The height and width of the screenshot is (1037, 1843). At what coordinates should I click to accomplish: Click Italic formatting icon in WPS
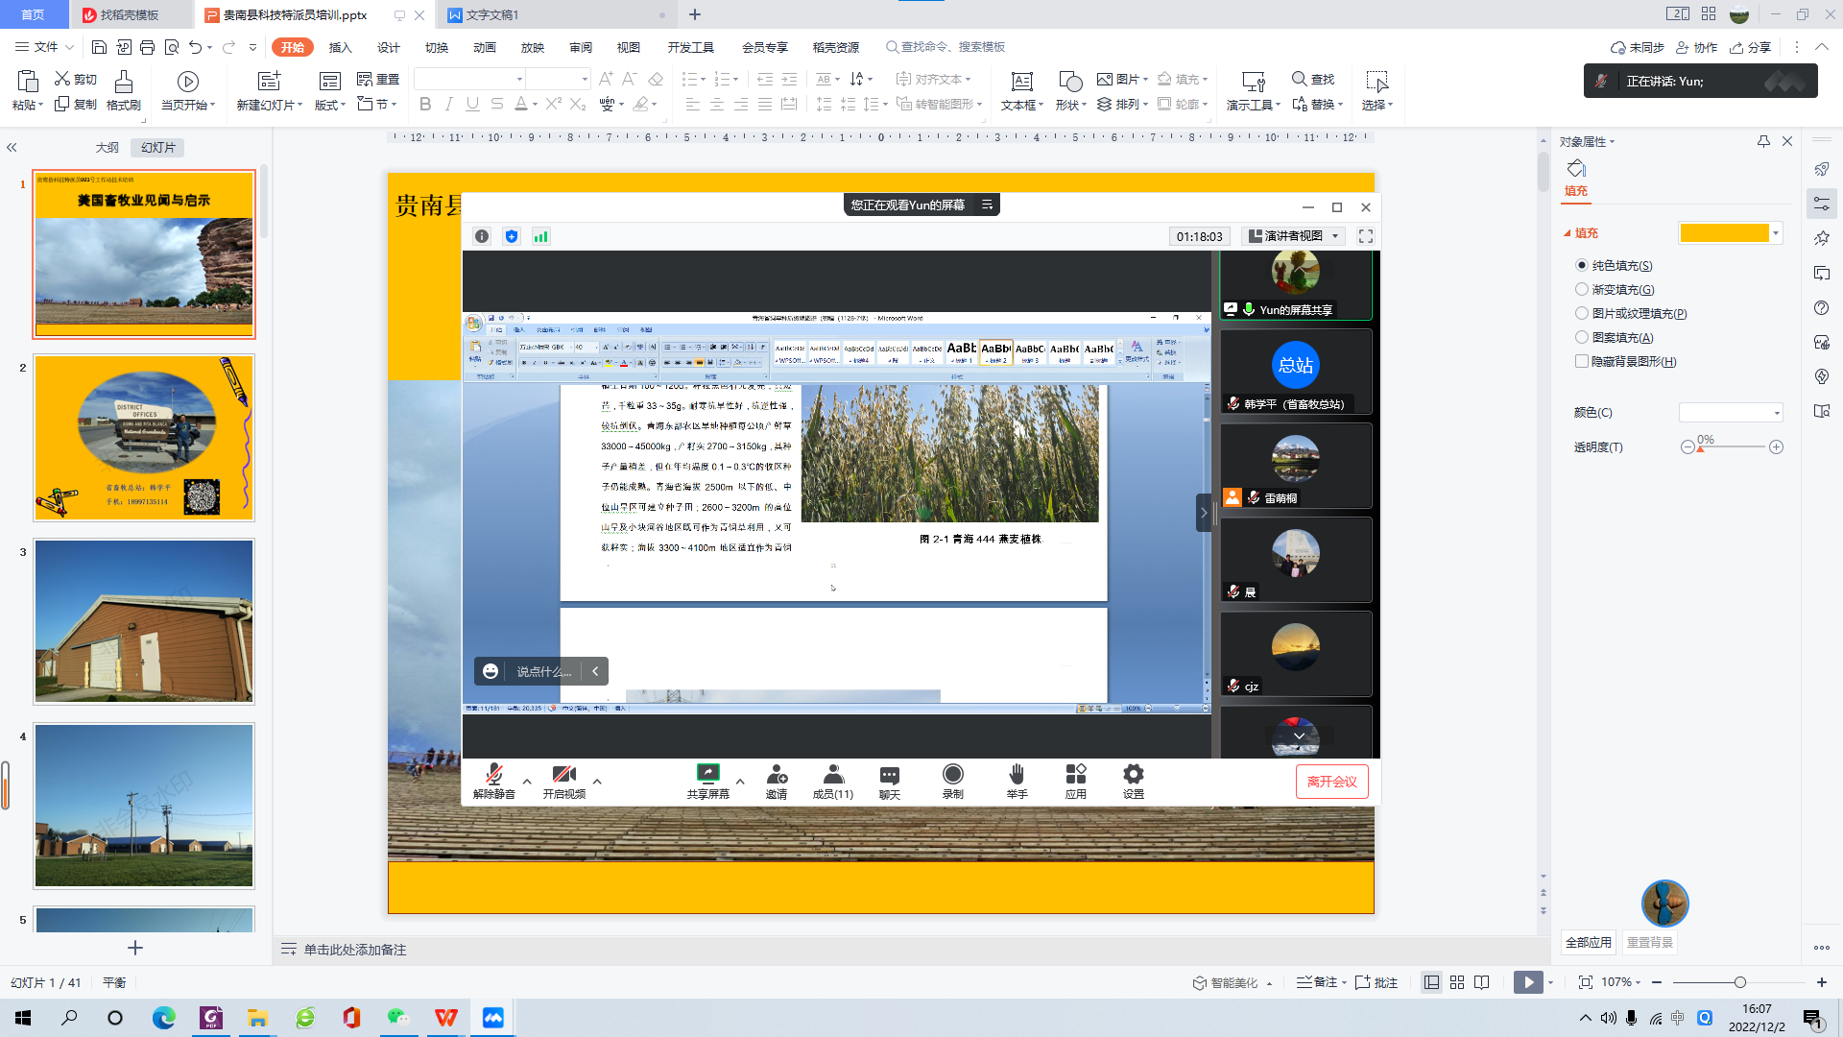point(449,104)
